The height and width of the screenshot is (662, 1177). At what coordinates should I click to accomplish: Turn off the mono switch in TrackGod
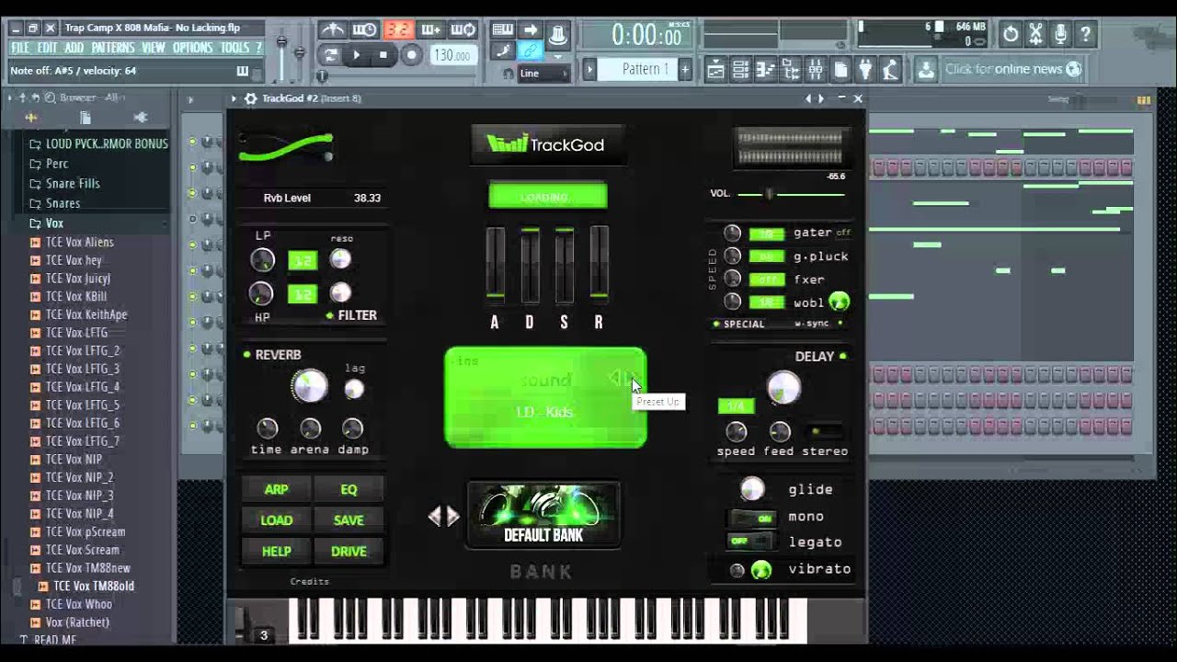752,517
